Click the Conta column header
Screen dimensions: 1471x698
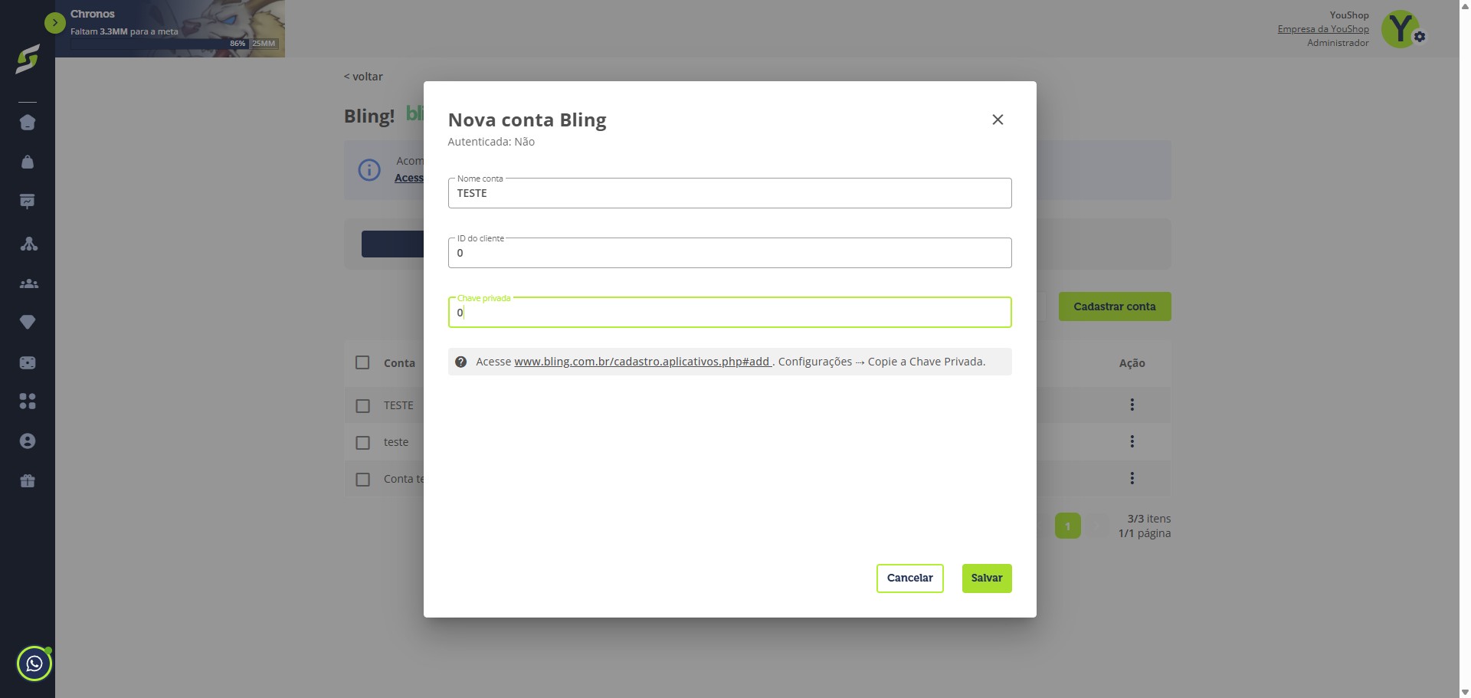399,363
